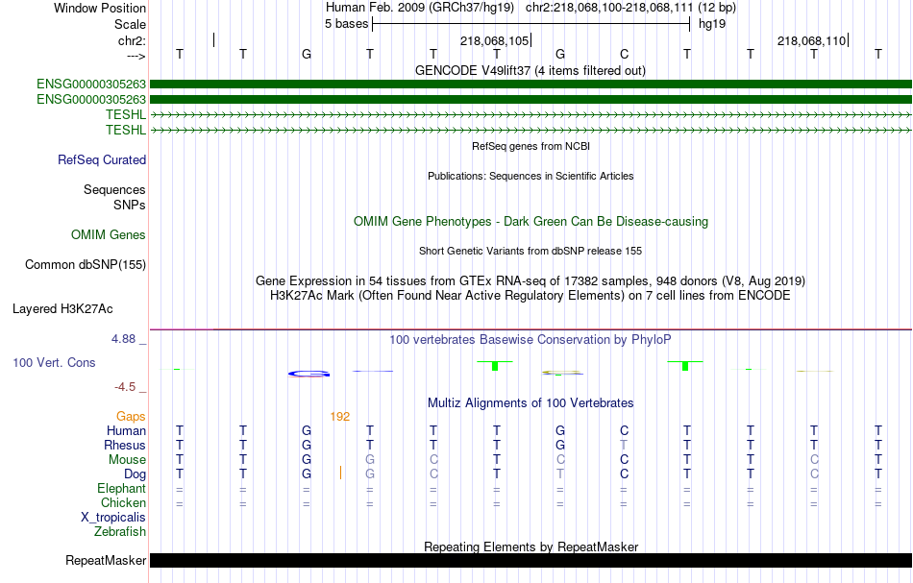Click the blue G glyph in PhyloP track

309,375
